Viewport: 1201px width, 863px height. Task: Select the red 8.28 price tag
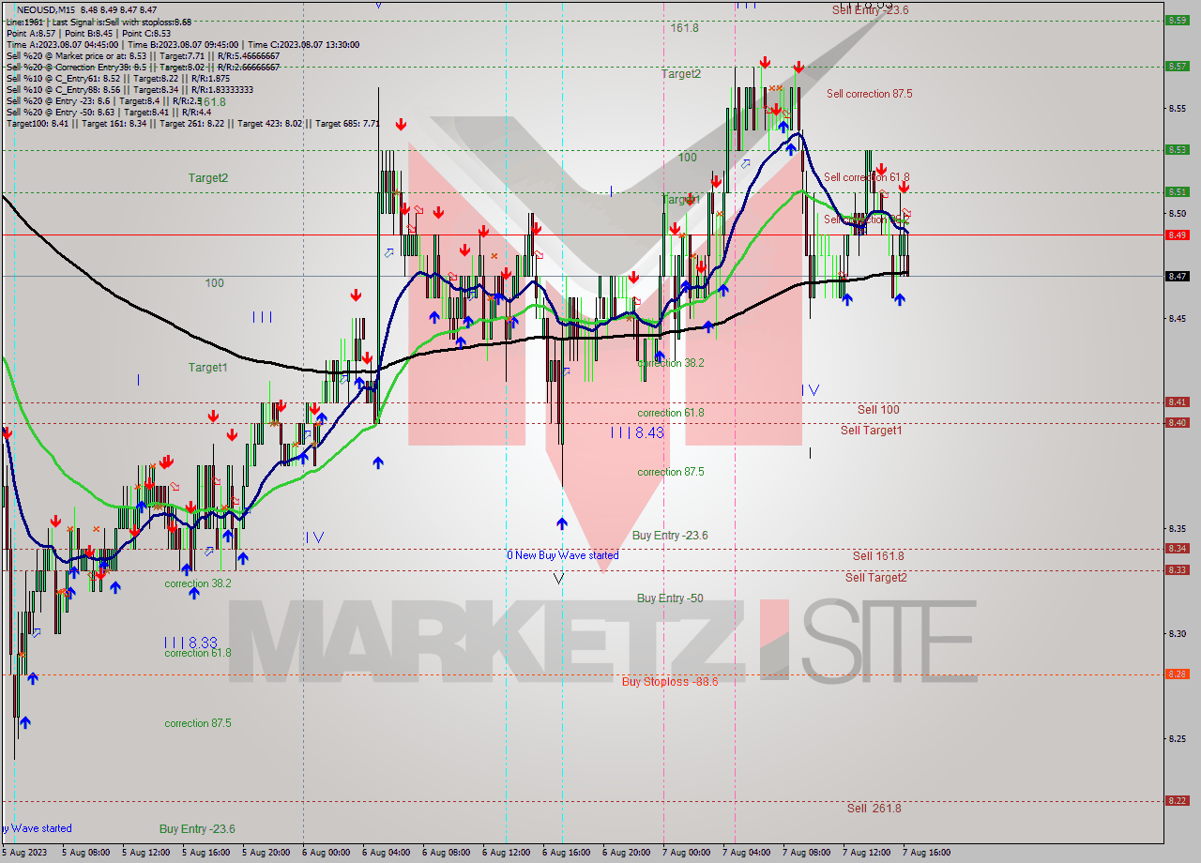click(1178, 674)
